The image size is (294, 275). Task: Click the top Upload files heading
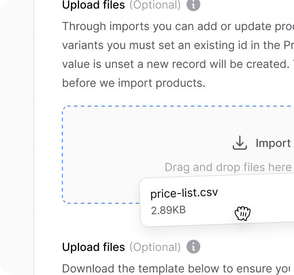coord(94,5)
